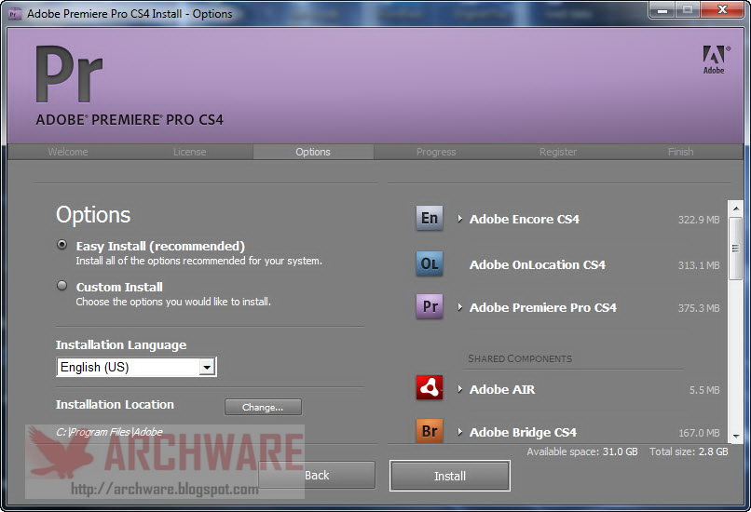Click the large Pr logo in the banner

tap(70, 74)
